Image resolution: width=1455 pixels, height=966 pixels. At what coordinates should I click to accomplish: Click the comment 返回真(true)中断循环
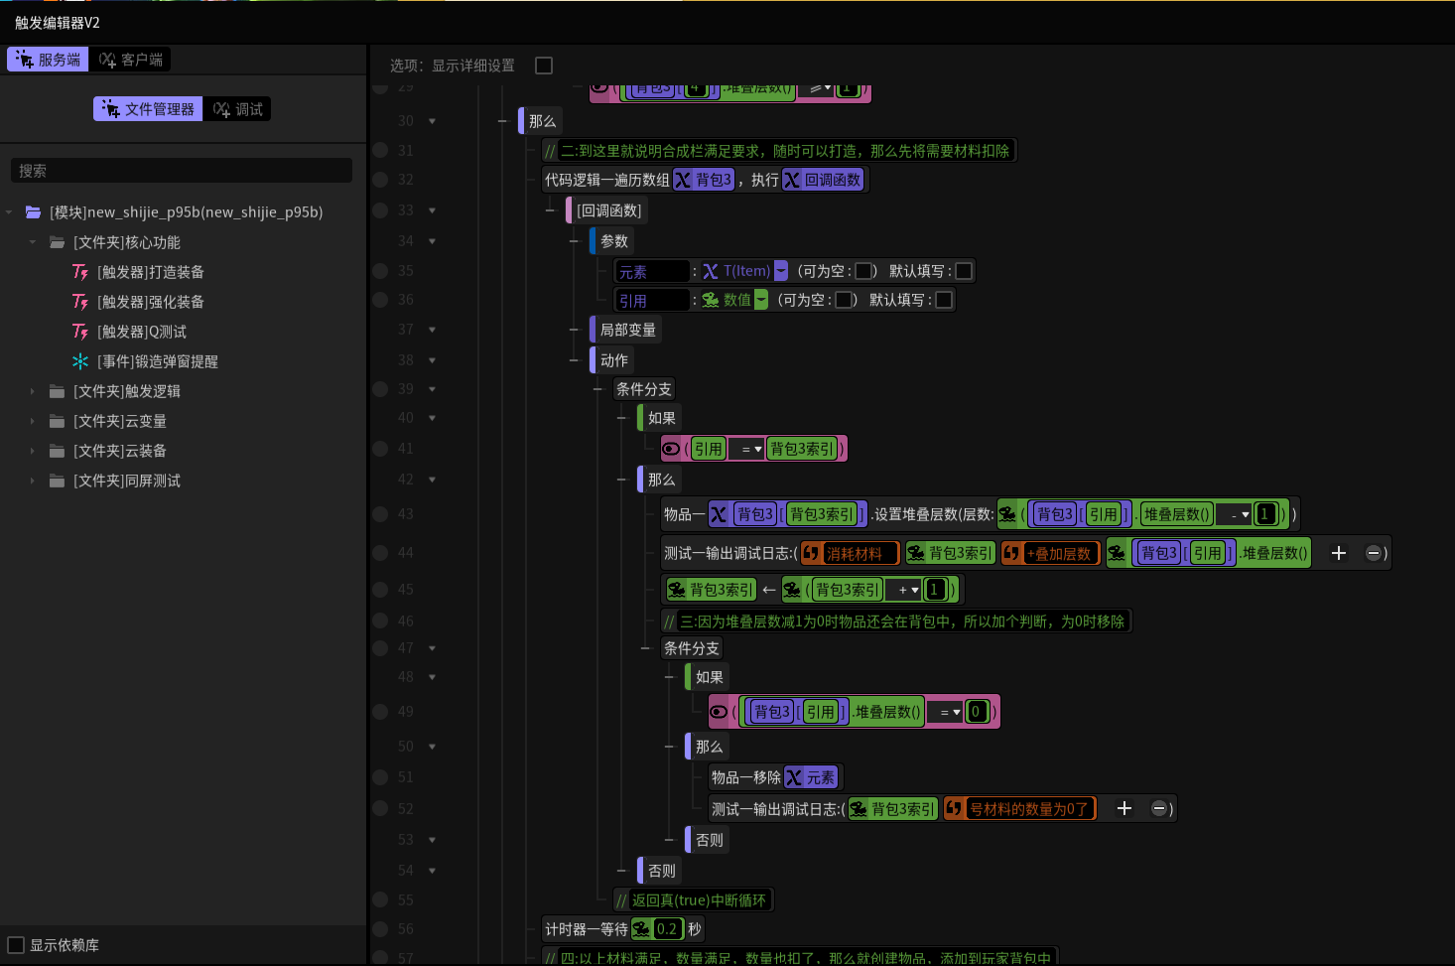tap(693, 900)
